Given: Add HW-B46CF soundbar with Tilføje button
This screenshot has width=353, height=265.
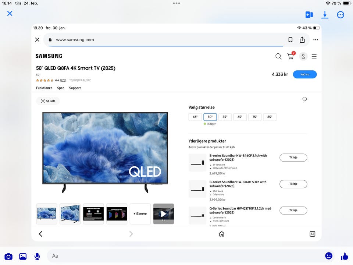Looking at the screenshot, I should coord(293,158).
